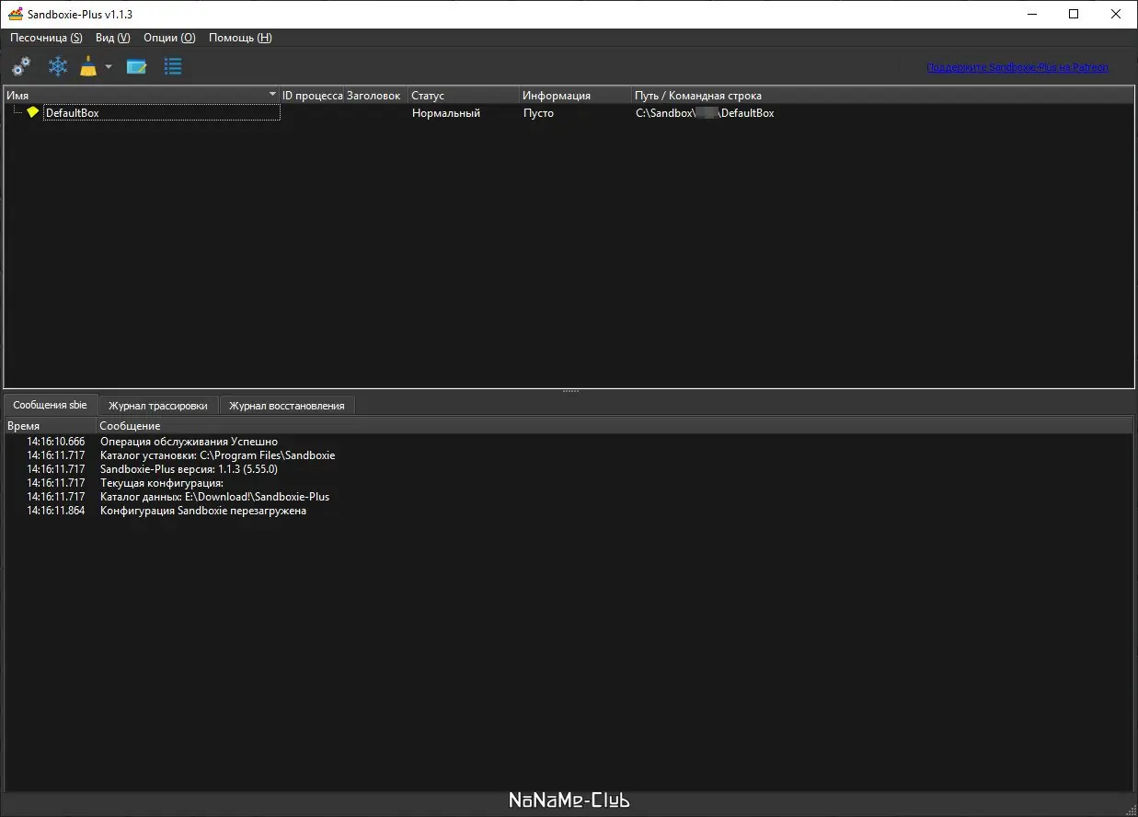Image resolution: width=1138 pixels, height=817 pixels.
Task: Maximize the Sandboxie-Plus window
Action: click(x=1074, y=14)
